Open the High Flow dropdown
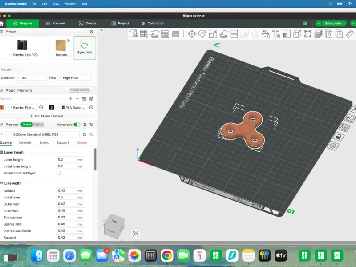The width and height of the screenshot is (356, 267). pos(74,77)
